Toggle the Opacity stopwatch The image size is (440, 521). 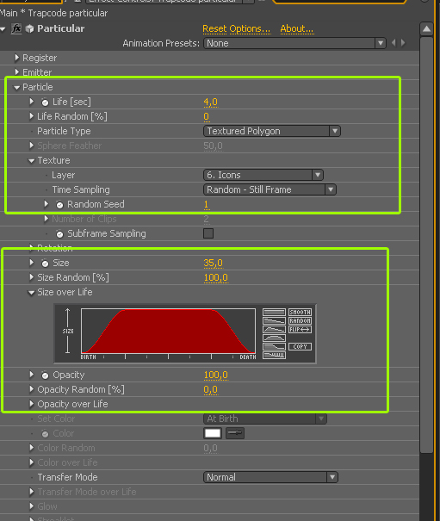coord(45,375)
